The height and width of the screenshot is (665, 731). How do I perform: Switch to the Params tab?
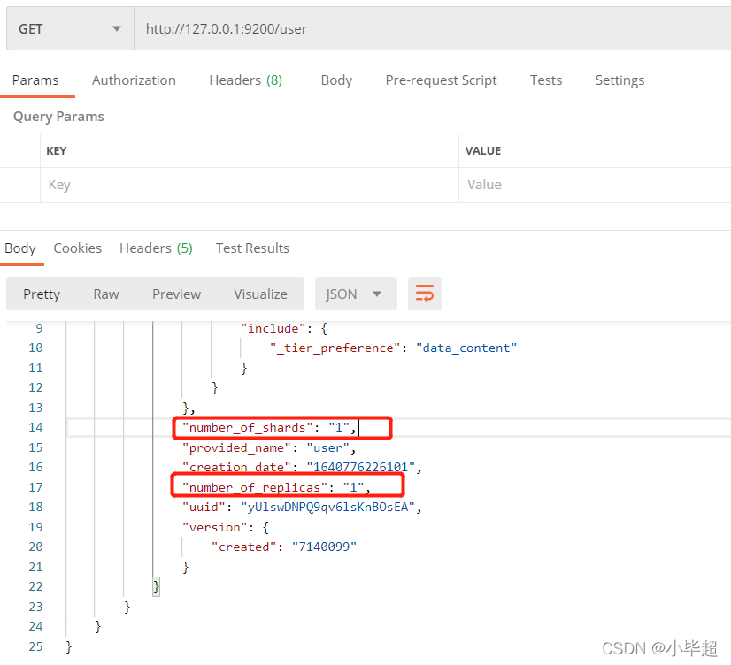click(35, 80)
